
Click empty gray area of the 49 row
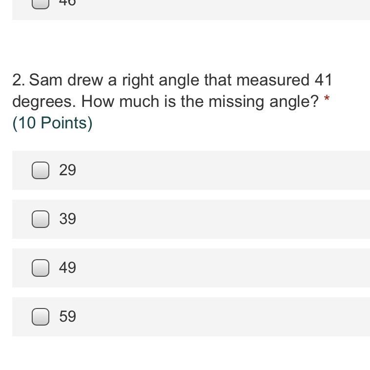coord(220,268)
